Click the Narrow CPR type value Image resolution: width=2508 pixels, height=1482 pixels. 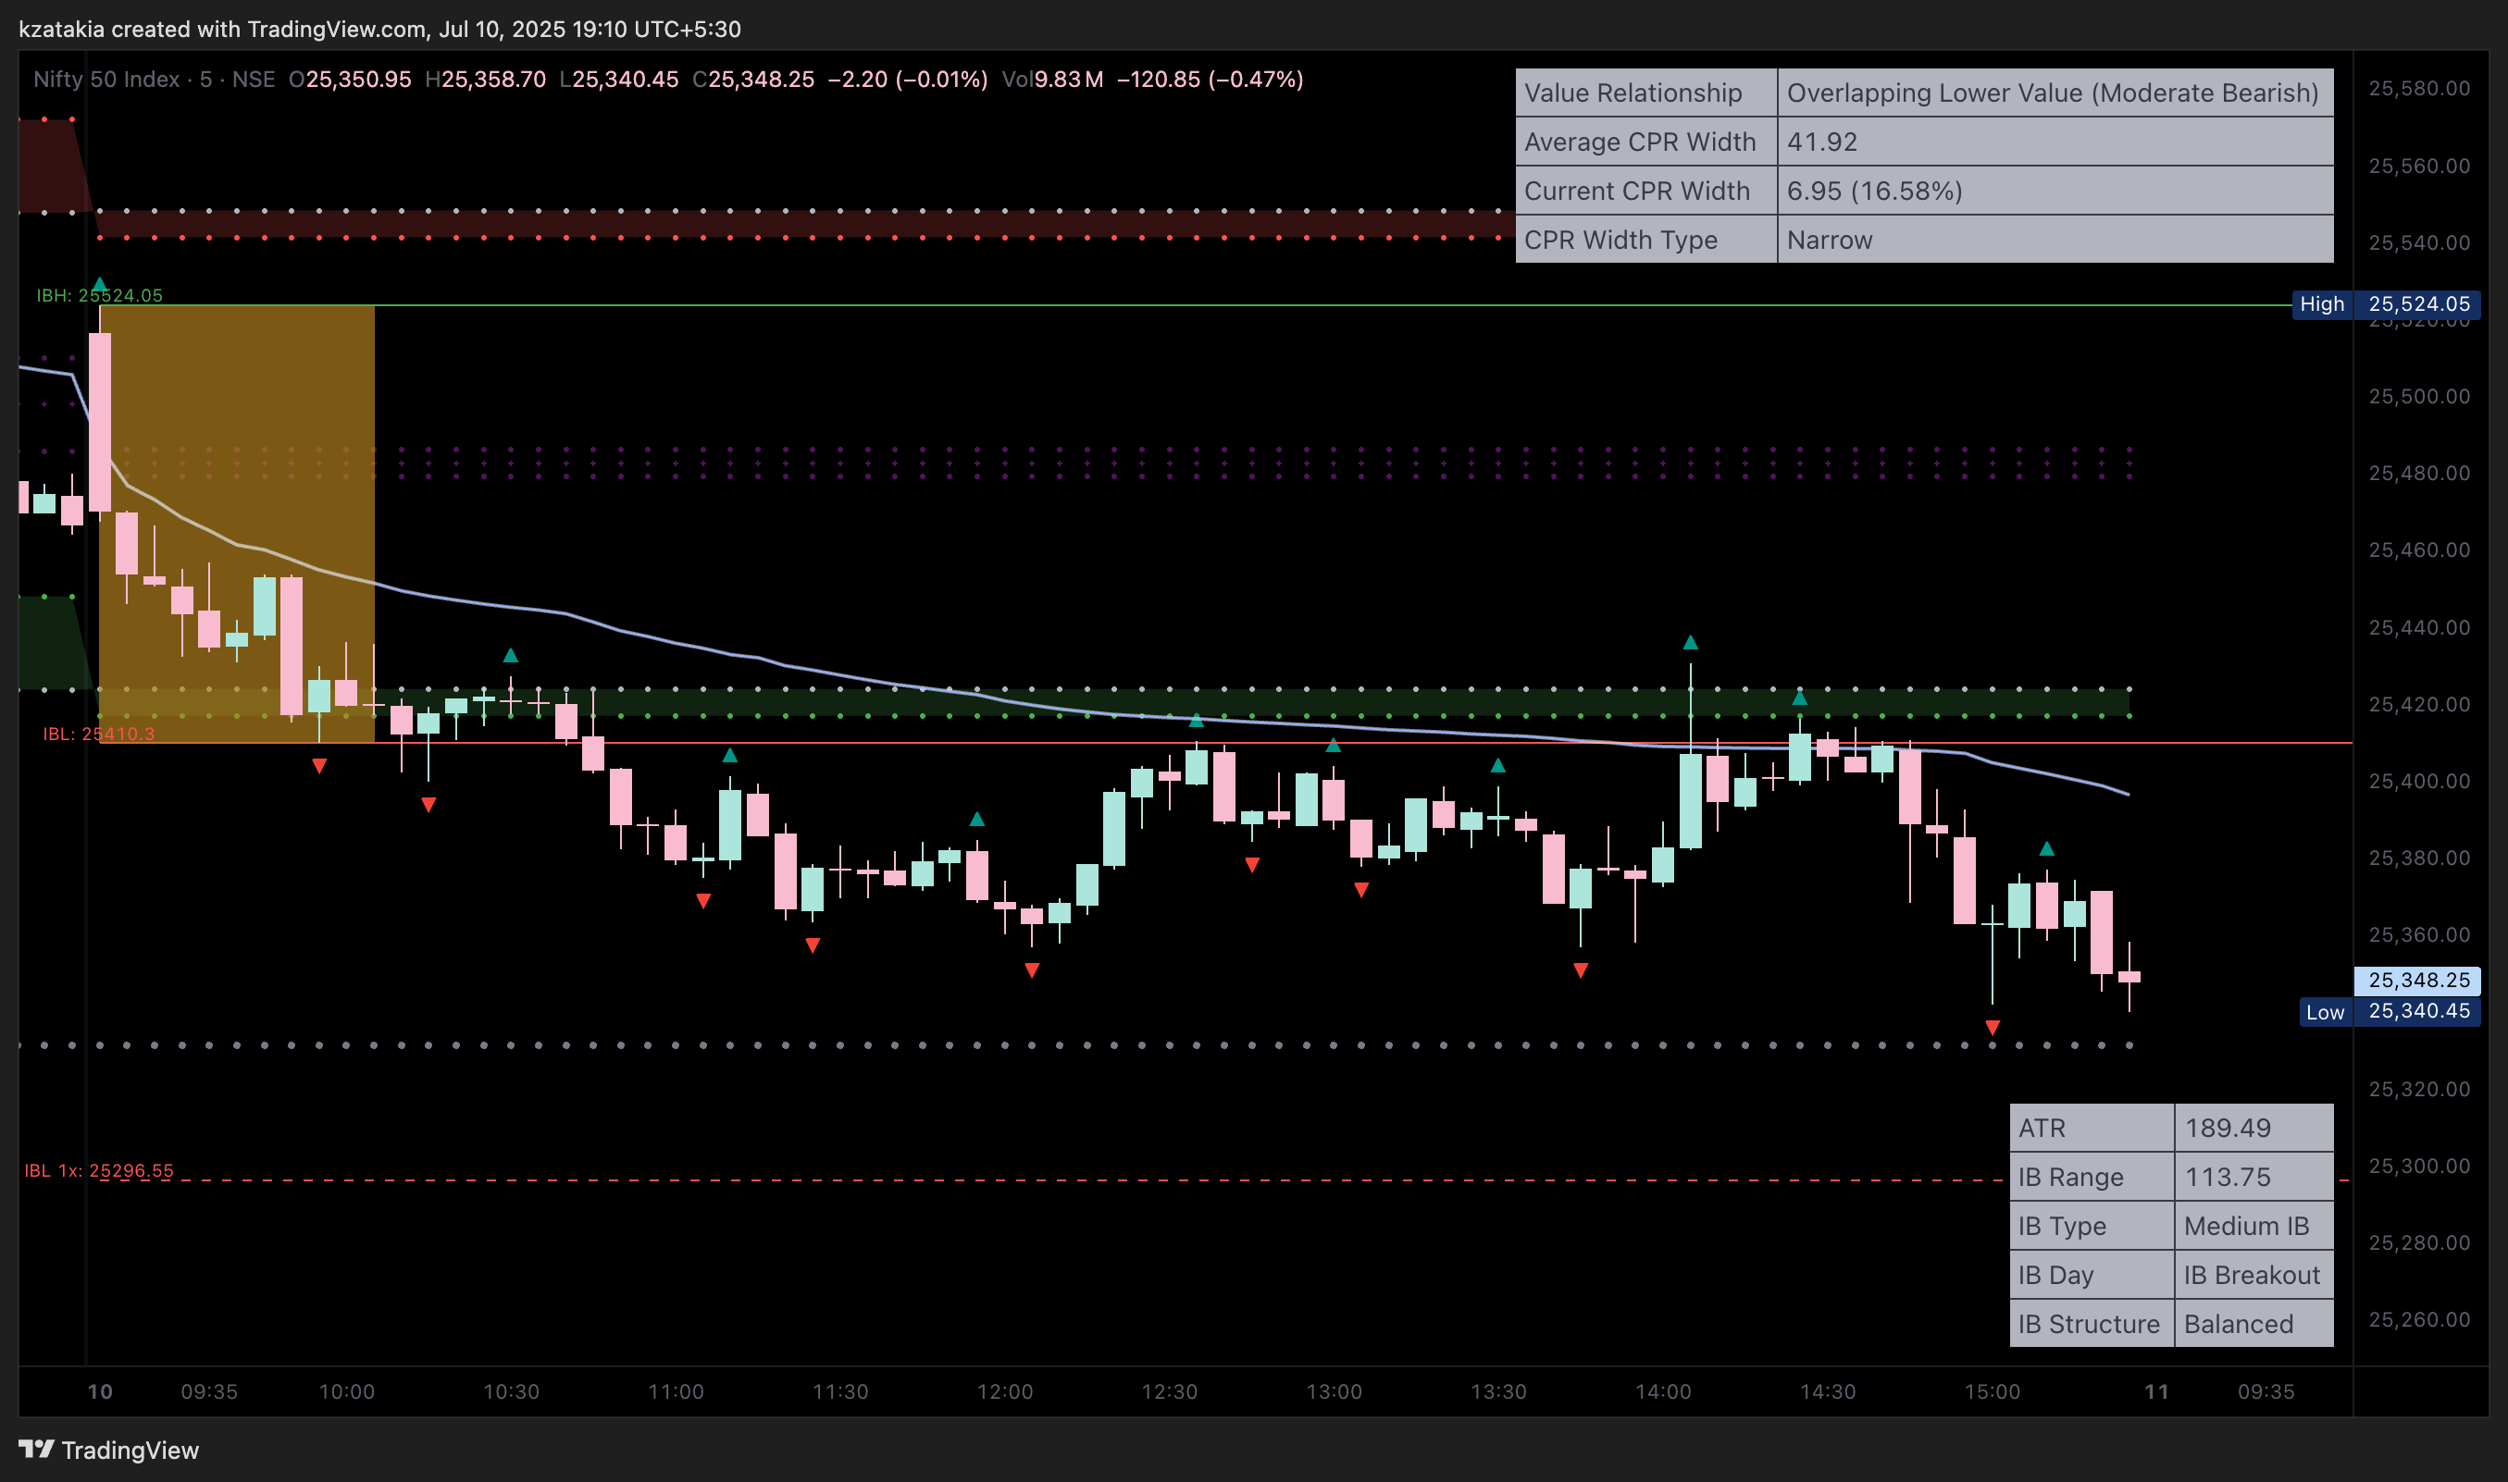[x=2055, y=240]
